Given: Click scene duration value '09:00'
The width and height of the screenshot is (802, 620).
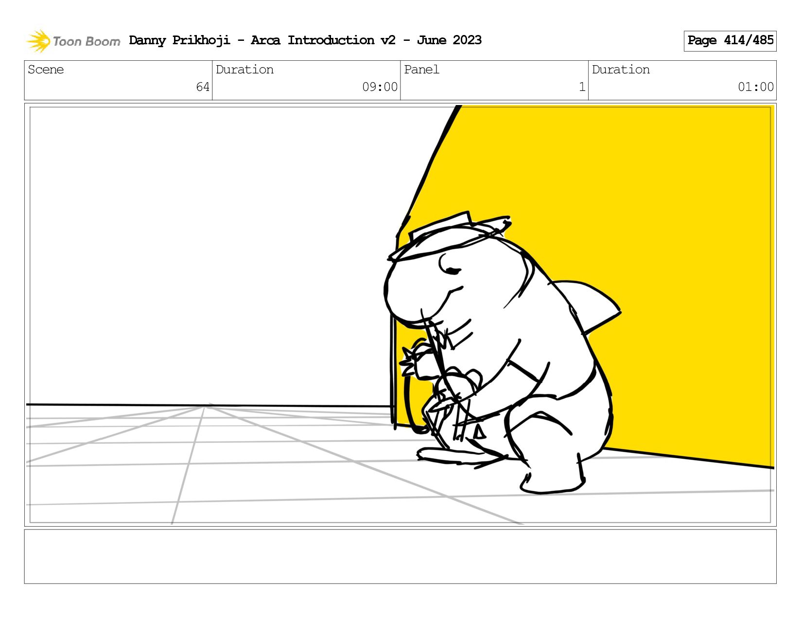Looking at the screenshot, I should click(380, 87).
